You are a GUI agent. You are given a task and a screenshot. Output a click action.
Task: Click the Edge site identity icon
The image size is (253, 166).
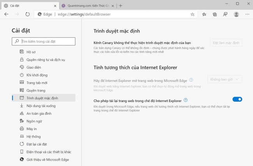(45, 14)
